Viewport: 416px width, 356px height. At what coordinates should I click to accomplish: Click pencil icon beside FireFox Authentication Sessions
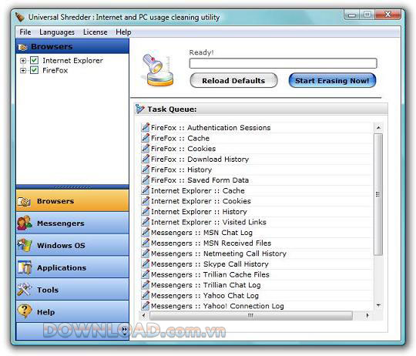[146, 127]
